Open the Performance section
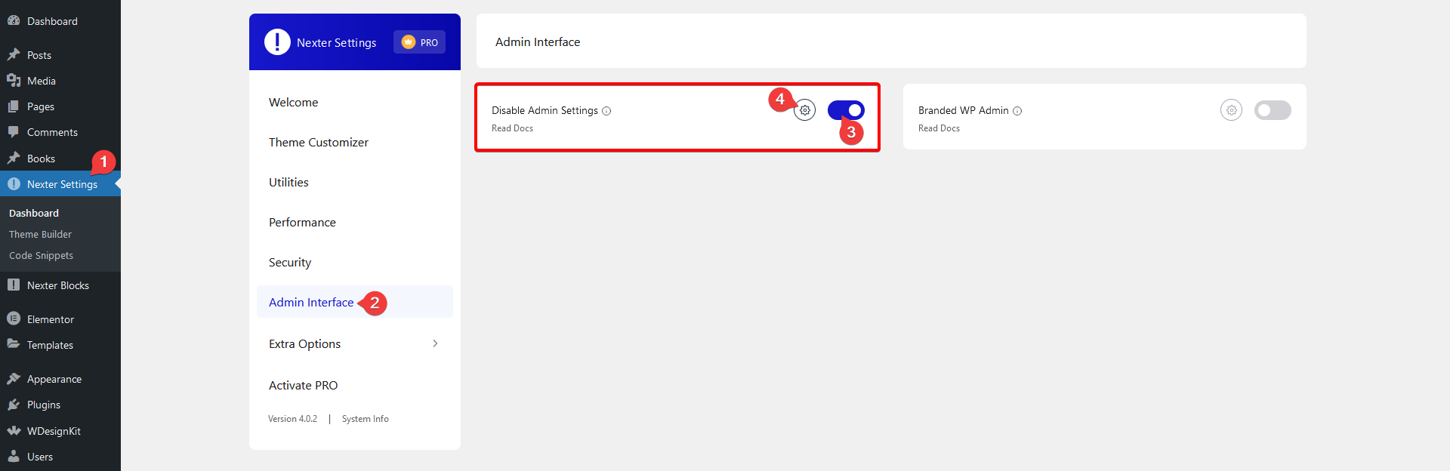 [302, 222]
